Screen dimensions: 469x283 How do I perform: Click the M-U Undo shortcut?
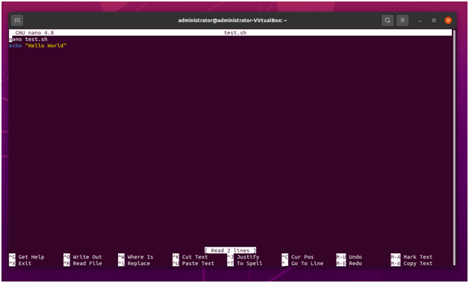(349, 257)
